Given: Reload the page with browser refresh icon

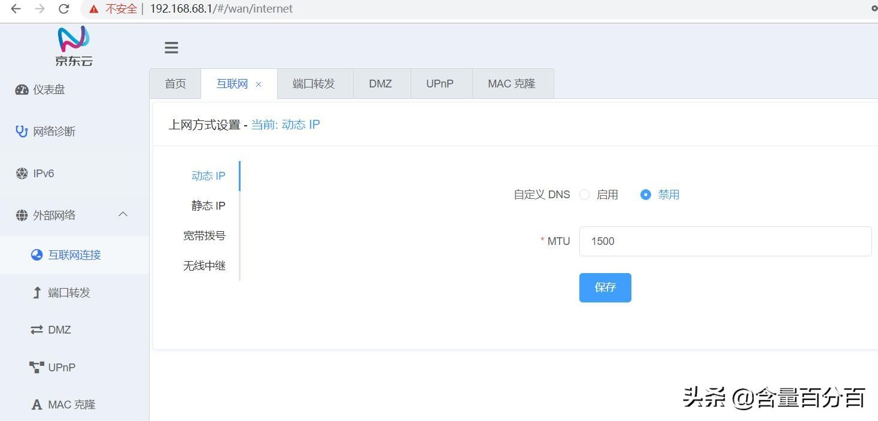Looking at the screenshot, I should pyautogui.click(x=63, y=9).
